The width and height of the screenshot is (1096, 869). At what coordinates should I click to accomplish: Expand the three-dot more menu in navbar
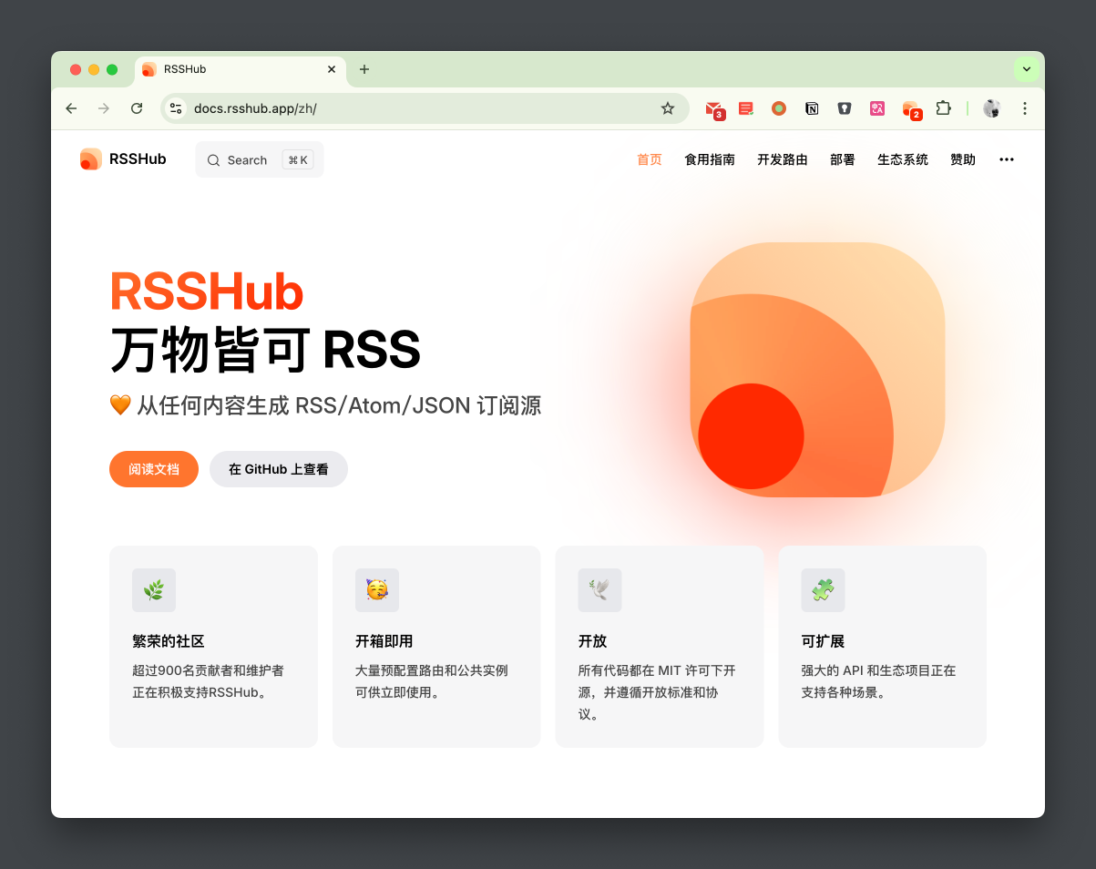(x=1007, y=159)
